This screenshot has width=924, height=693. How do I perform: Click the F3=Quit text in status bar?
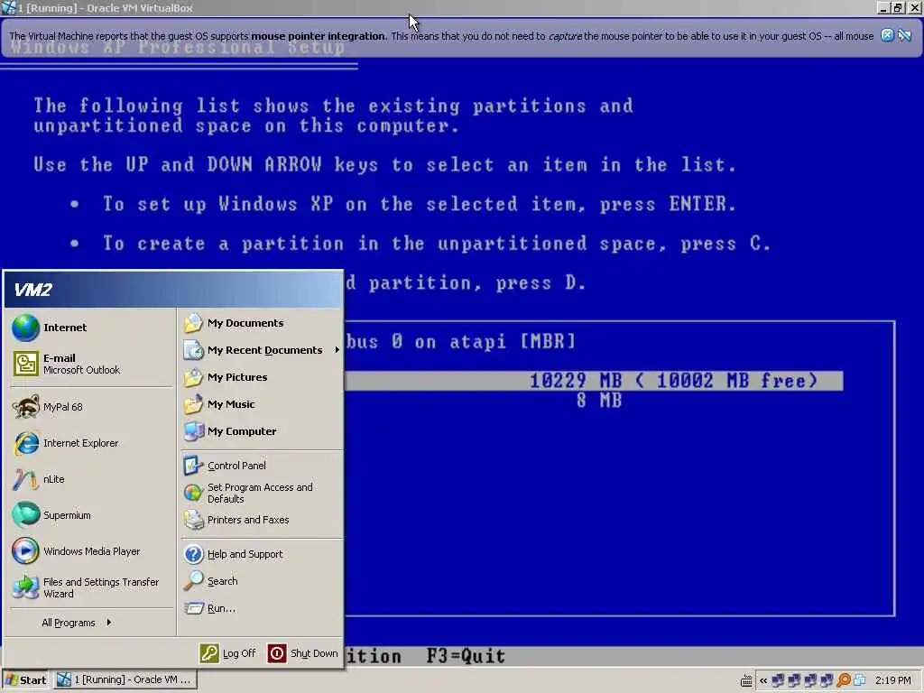[x=466, y=656]
